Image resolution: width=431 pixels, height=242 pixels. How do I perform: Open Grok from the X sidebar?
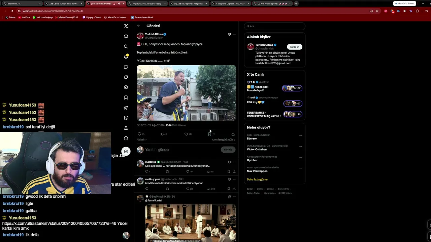coord(126,77)
